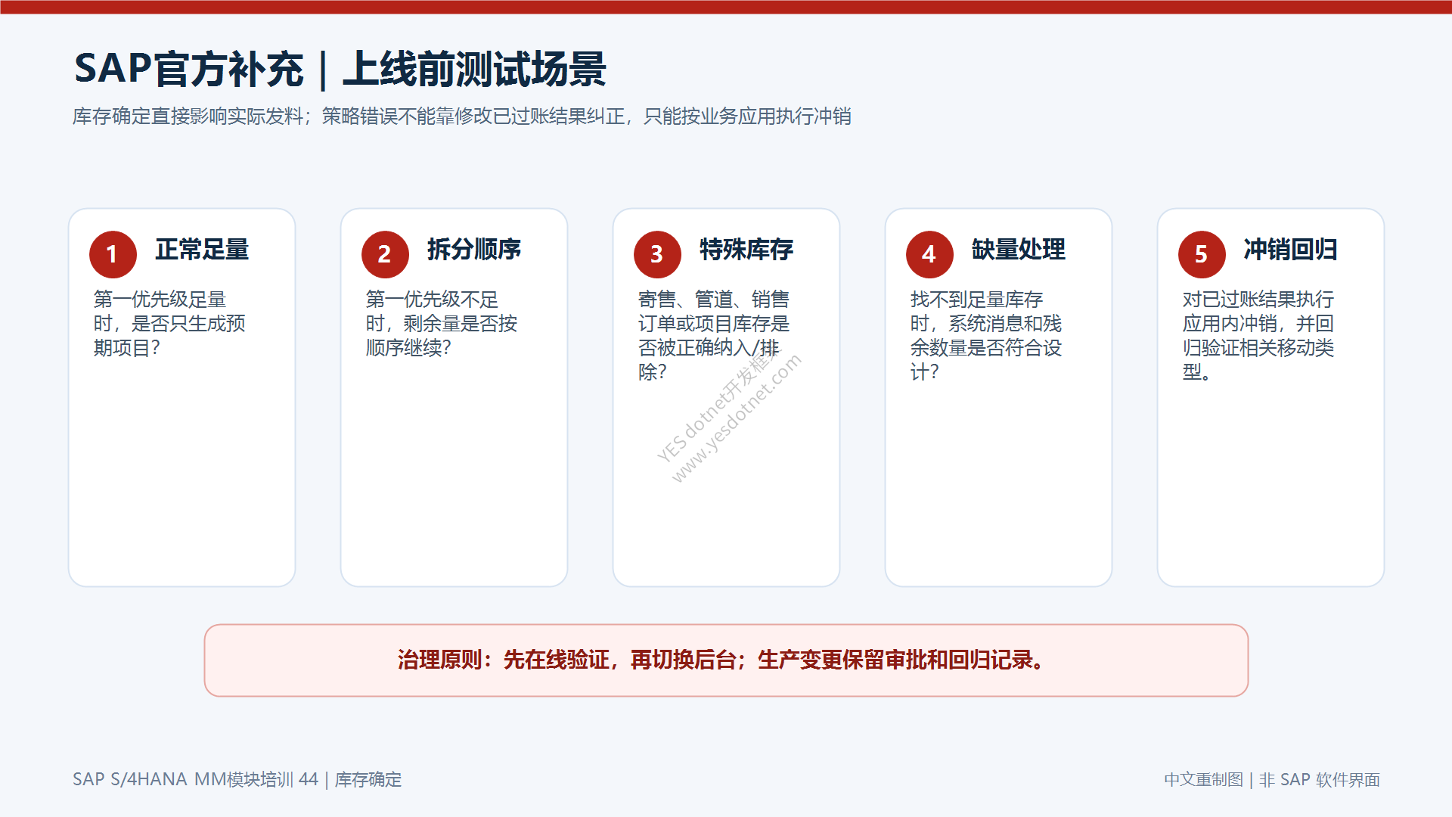Click the subtitle beginning 库存确定直接影响实际发料
This screenshot has height=817, width=1452.
click(x=462, y=116)
